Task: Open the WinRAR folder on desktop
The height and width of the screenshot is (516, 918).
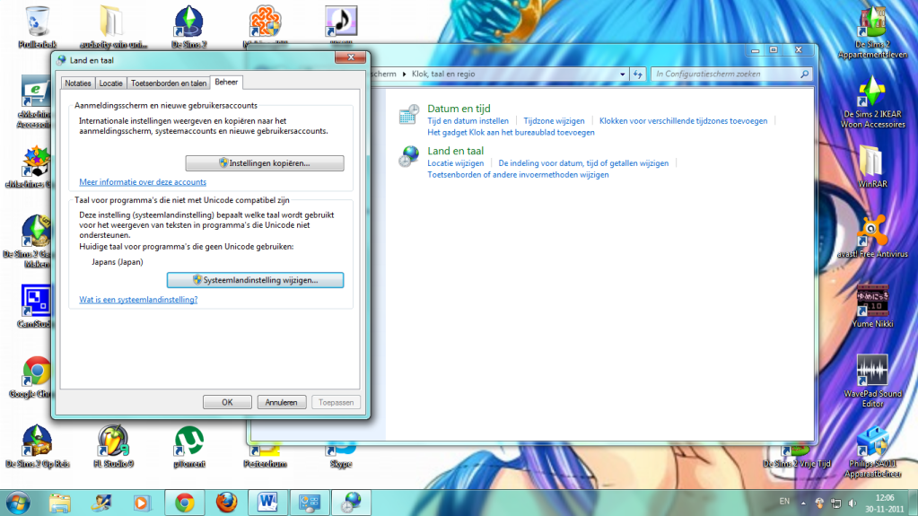Action: 872,162
